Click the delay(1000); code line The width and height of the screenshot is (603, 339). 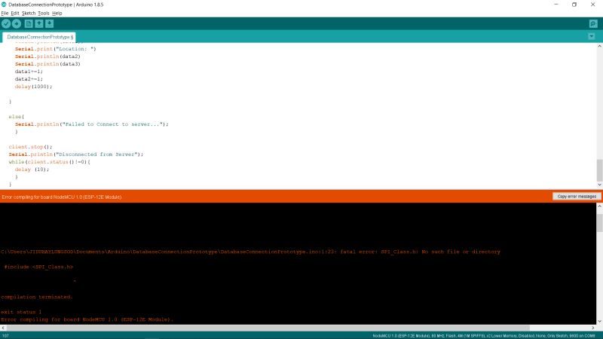pos(33,87)
